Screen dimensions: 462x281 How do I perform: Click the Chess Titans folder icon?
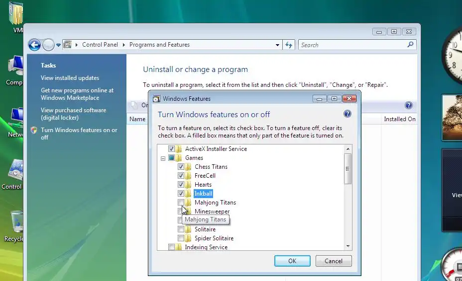(188, 167)
